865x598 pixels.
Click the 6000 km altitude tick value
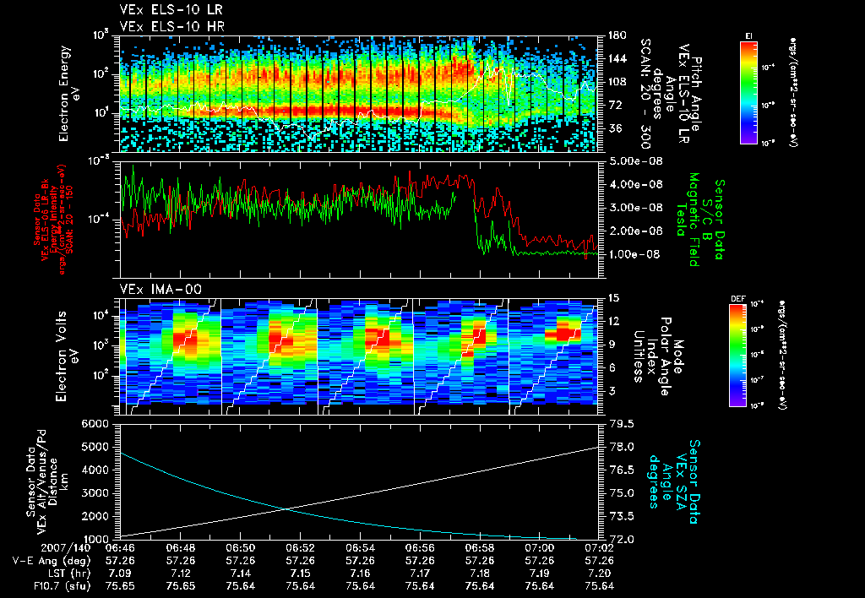tap(95, 424)
